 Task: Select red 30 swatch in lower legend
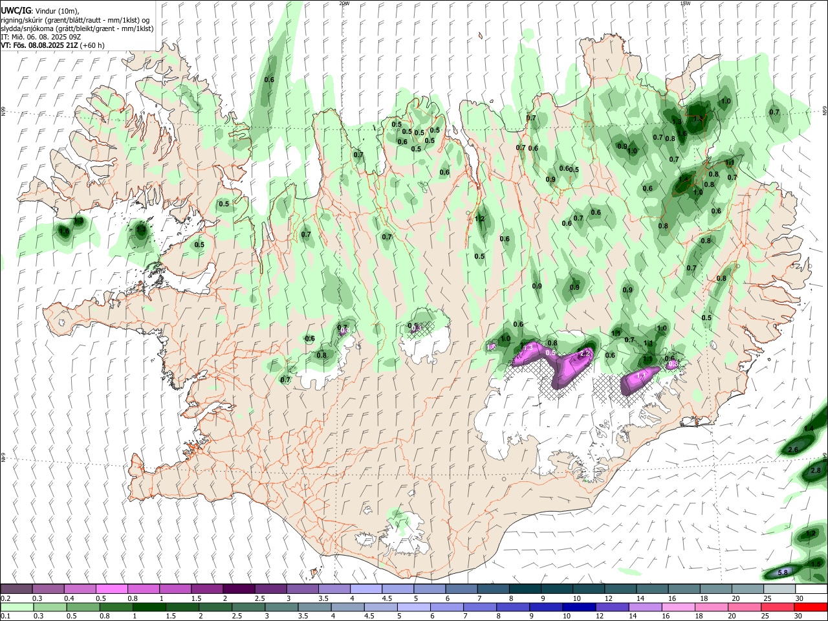[x=811, y=607]
